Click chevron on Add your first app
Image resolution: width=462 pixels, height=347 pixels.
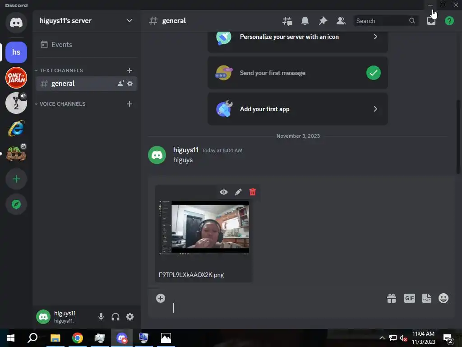click(x=375, y=109)
